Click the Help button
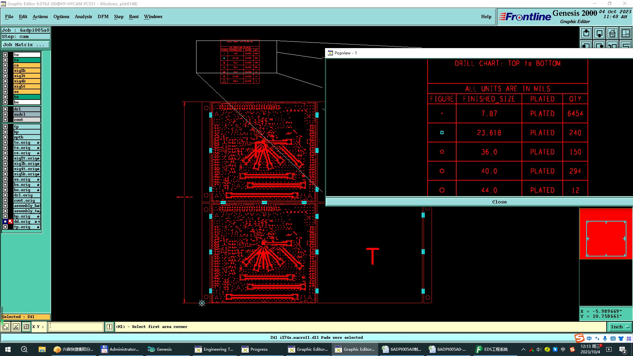 click(486, 16)
